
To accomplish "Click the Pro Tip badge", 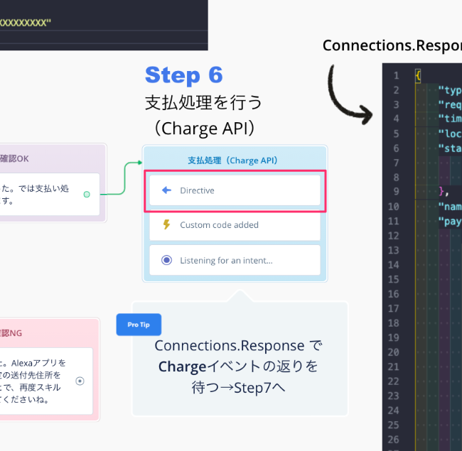I will 139,325.
